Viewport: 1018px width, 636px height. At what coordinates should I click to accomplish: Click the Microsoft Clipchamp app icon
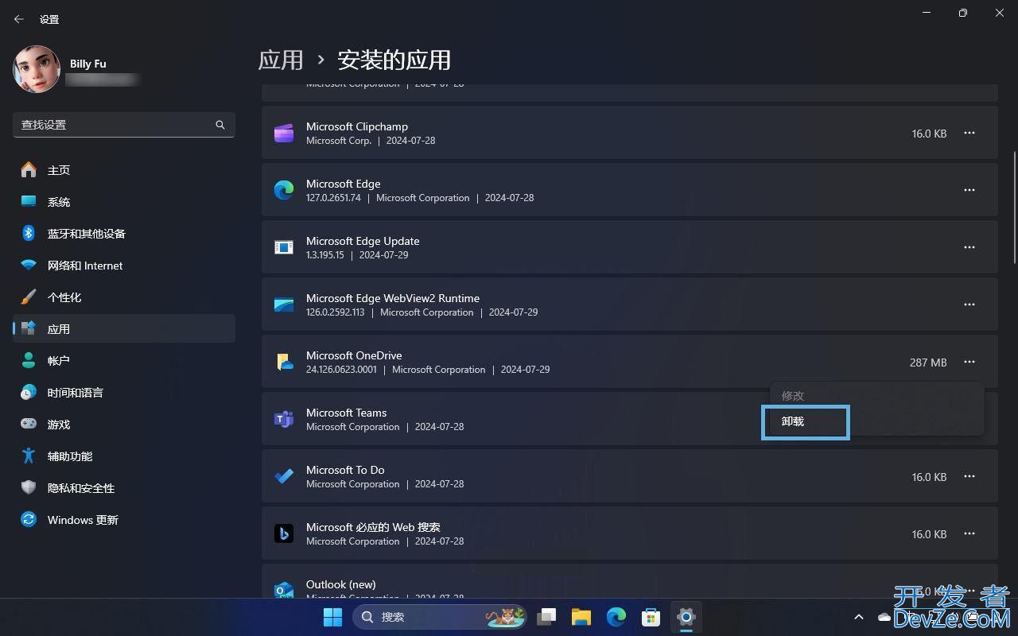[x=284, y=133]
